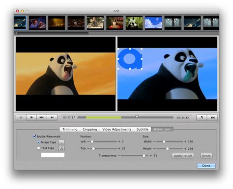Viewport: 233px width, 189px height.
Task: Click the Top position slider knob
Action: pos(93,148)
